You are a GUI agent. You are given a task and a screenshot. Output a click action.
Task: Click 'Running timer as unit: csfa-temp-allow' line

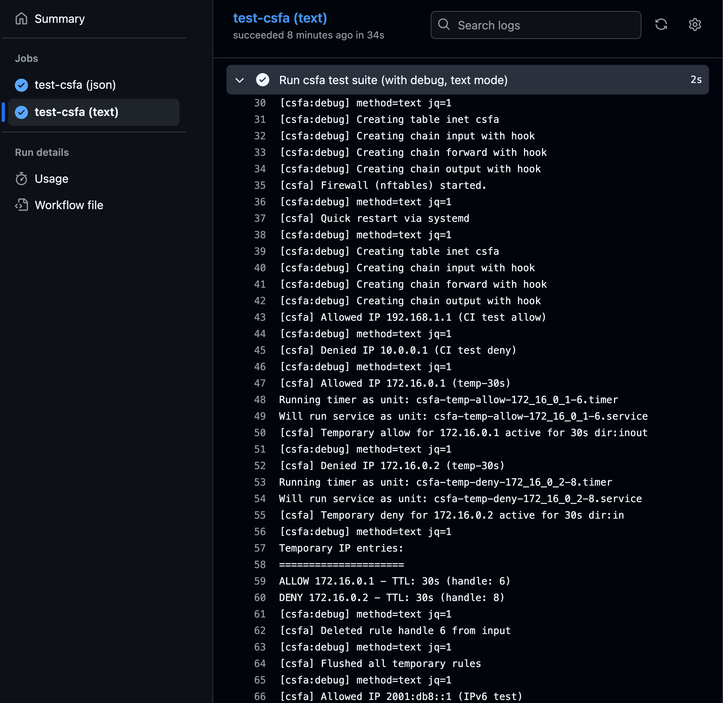(x=449, y=400)
